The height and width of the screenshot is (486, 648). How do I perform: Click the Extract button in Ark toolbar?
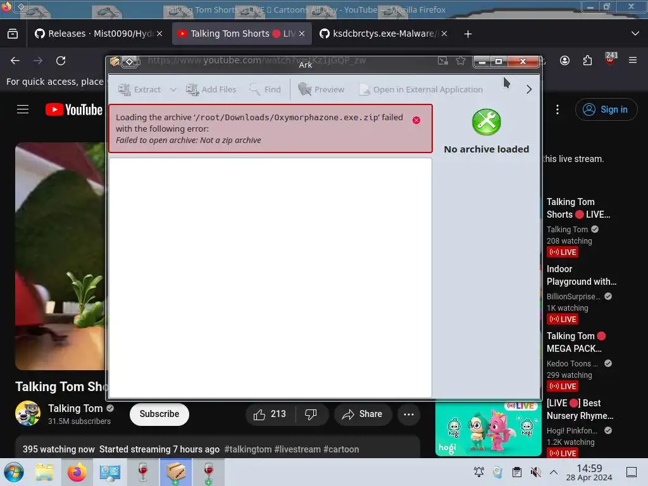(x=139, y=89)
